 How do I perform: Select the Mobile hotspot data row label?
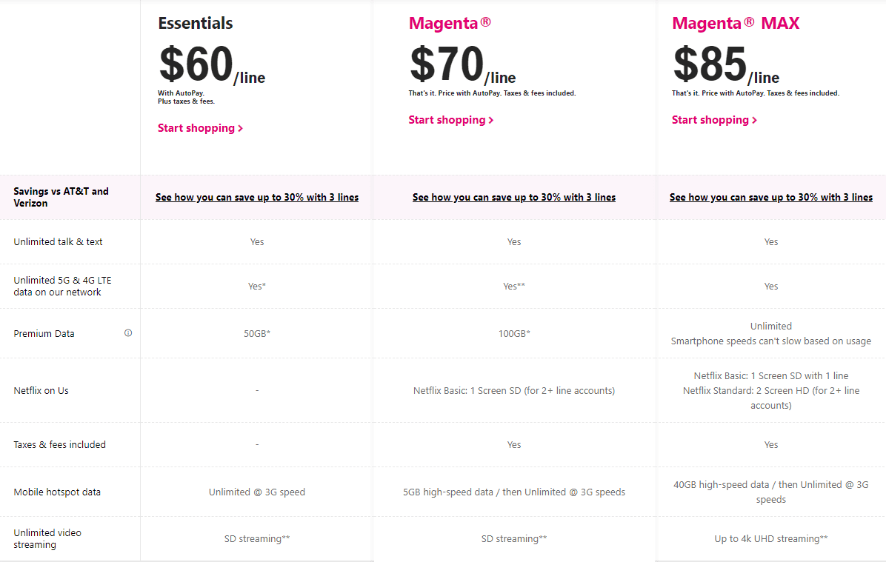click(x=57, y=492)
